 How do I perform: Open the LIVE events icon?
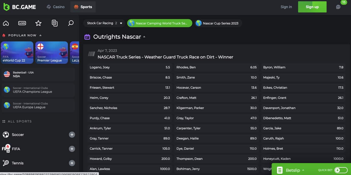(22, 23)
